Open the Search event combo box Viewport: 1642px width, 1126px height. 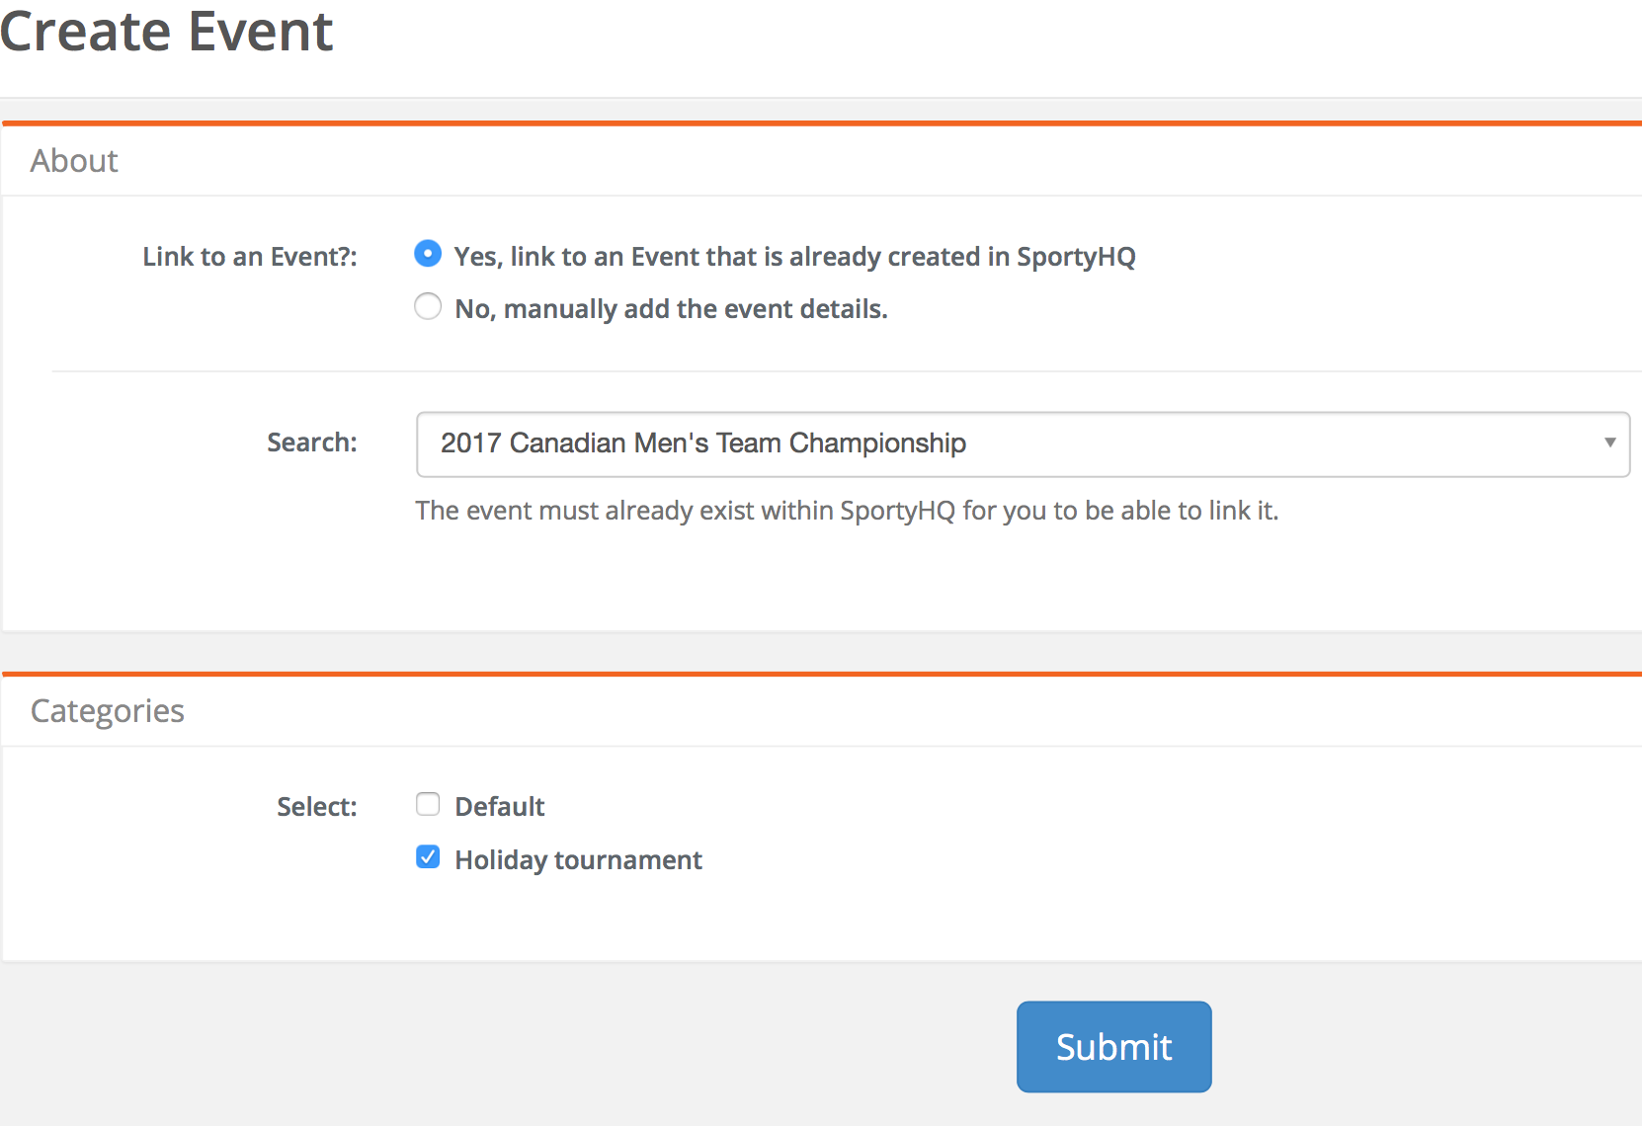point(1023,444)
